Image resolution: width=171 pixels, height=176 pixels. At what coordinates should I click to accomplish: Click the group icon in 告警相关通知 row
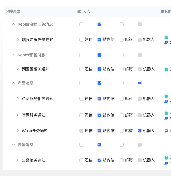pyautogui.click(x=166, y=163)
